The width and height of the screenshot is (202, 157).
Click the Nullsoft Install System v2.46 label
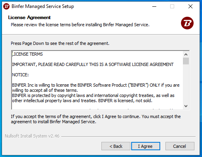32,136
